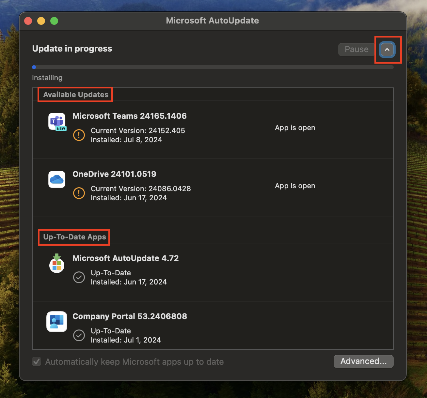Click the warning icon beside Teams version
Screen dimensions: 427x398
coord(79,135)
